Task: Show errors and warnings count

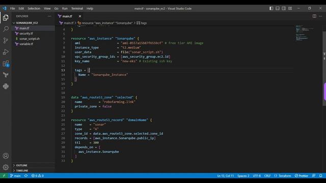Action: tap(37, 176)
